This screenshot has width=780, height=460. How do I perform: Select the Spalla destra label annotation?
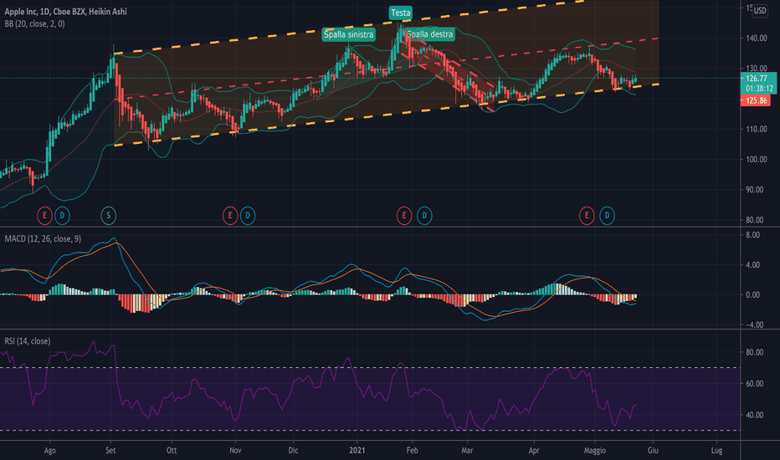click(430, 34)
